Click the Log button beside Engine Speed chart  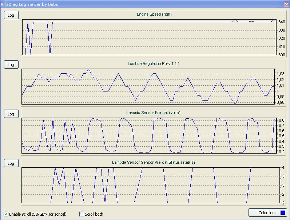click(x=11, y=15)
